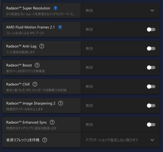Click the Radeon Super Resolution label
163x152 pixels.
point(28,8)
